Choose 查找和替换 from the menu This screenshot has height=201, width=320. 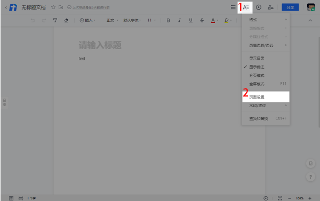[266, 118]
